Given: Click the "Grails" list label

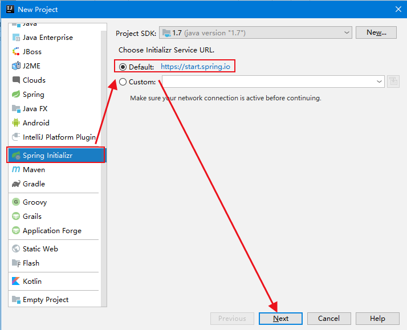Looking at the screenshot, I should click(x=32, y=217).
